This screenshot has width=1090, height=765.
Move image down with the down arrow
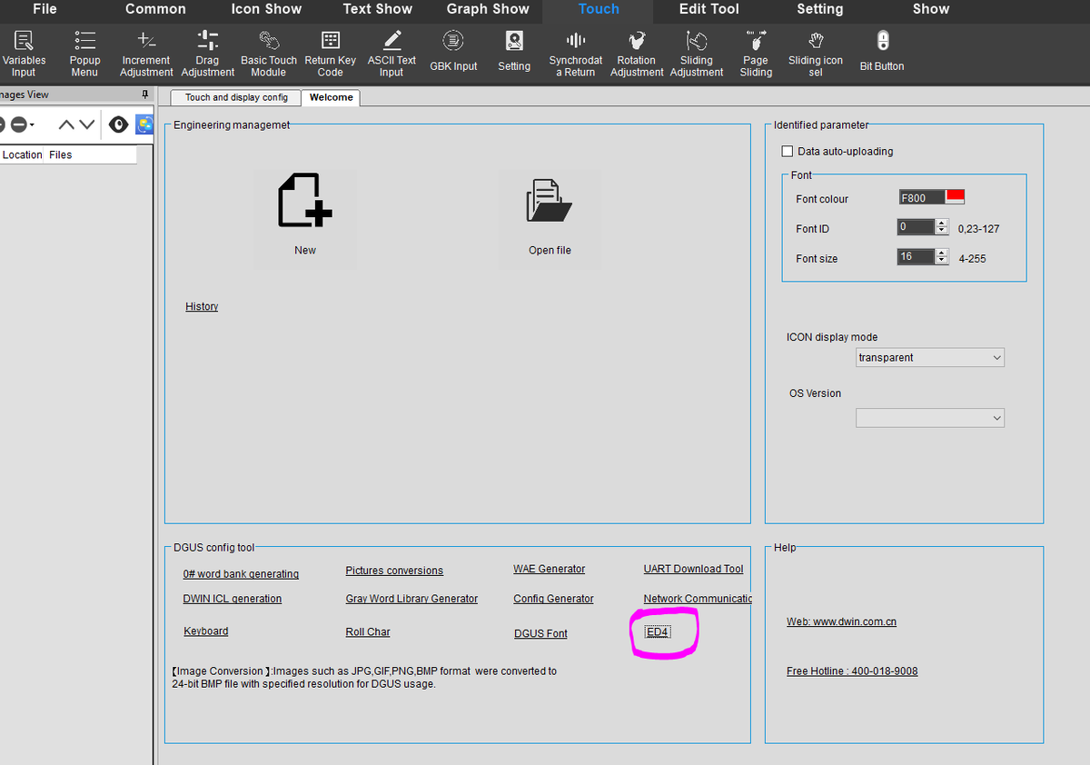(x=86, y=125)
